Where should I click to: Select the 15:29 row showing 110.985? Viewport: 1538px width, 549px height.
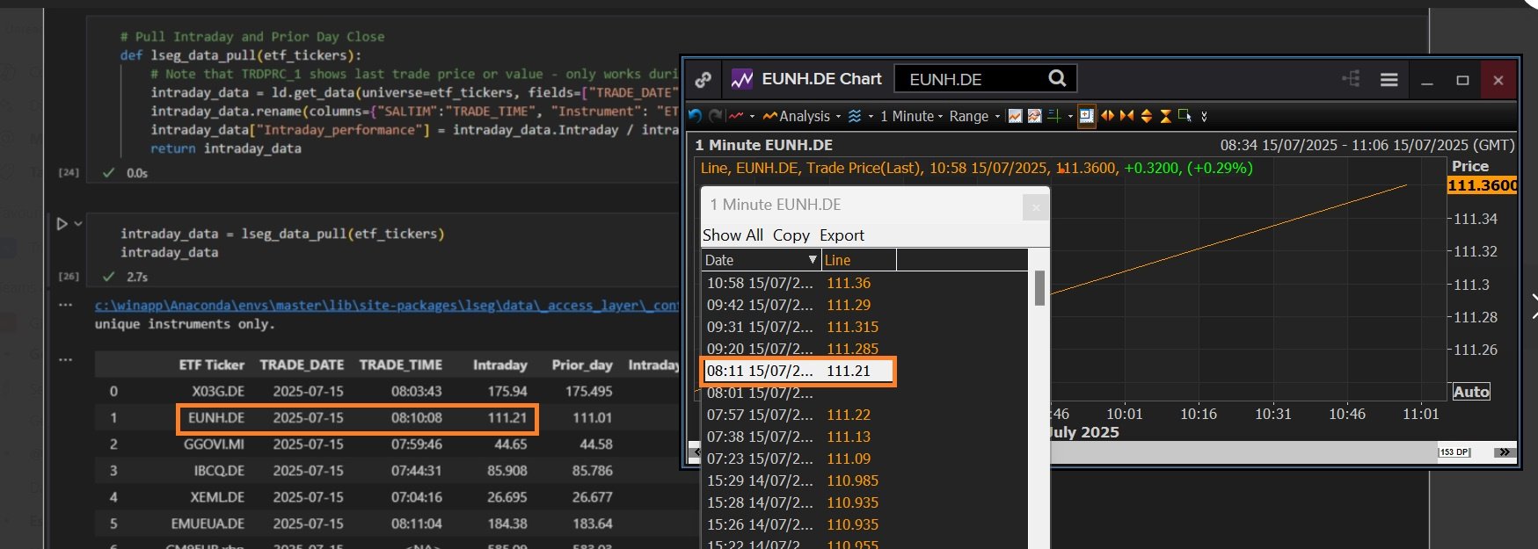click(x=865, y=480)
